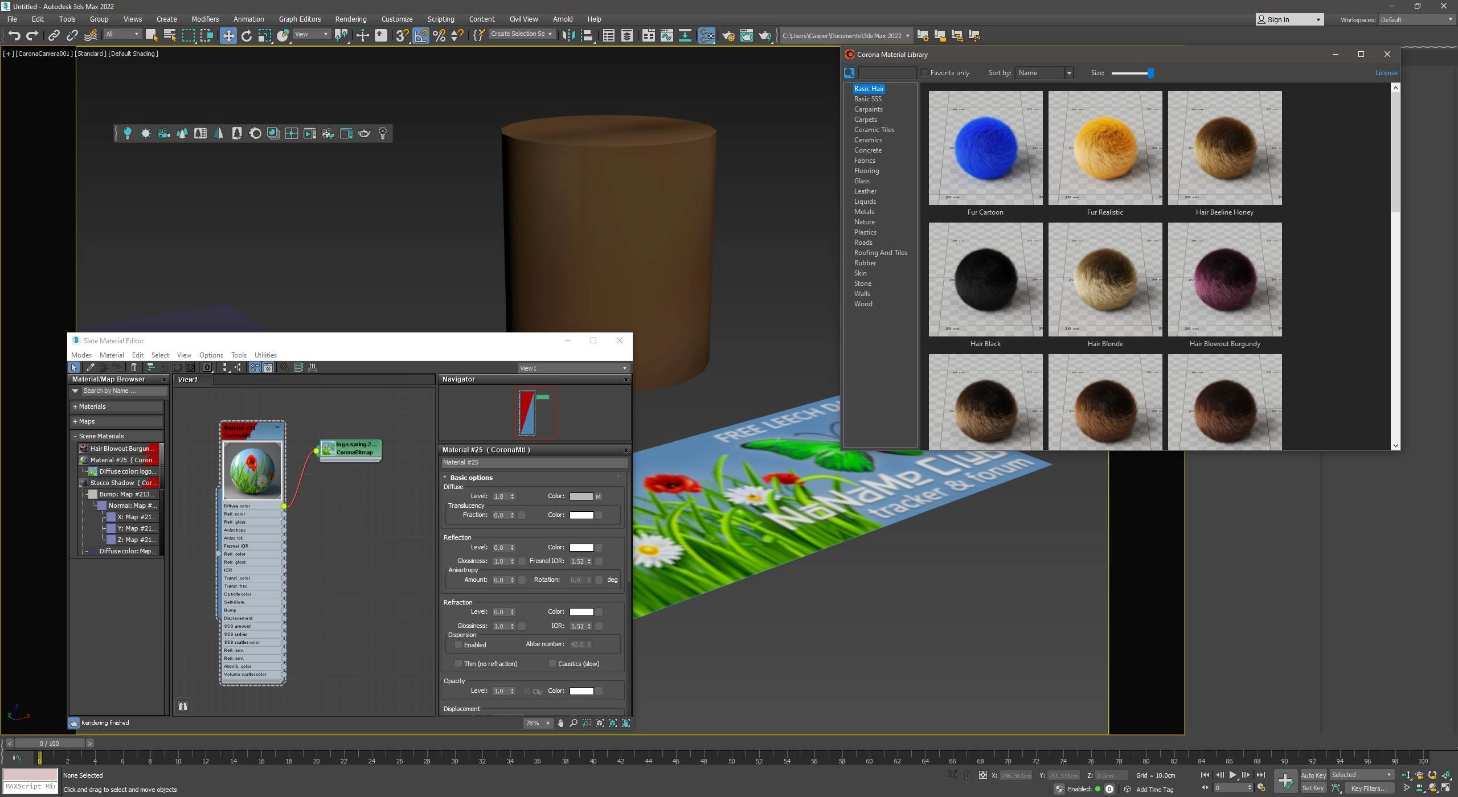Click Zoom magnifier in Slate navigation bar
Viewport: 1458px width, 797px height.
pyautogui.click(x=574, y=723)
